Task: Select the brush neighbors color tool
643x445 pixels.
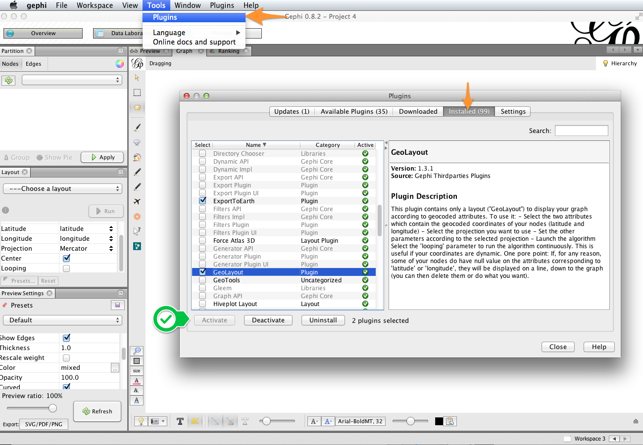Action: tap(137, 157)
